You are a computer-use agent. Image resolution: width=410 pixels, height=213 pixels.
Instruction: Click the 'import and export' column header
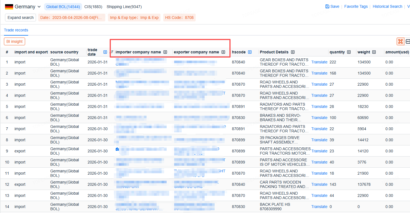click(x=31, y=52)
